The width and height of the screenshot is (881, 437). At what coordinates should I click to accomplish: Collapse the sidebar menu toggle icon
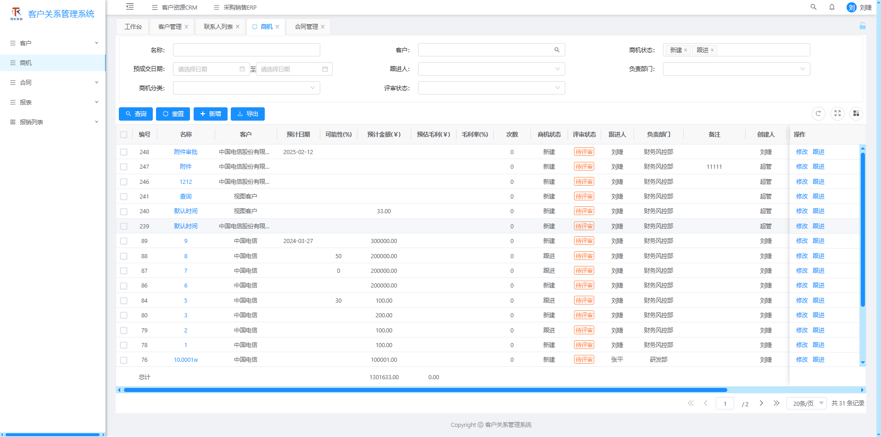[x=130, y=7]
